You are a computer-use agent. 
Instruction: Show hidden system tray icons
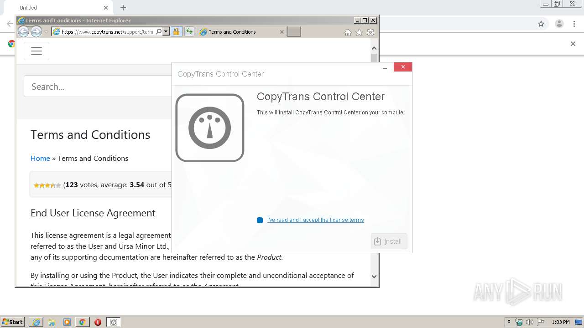pyautogui.click(x=509, y=322)
